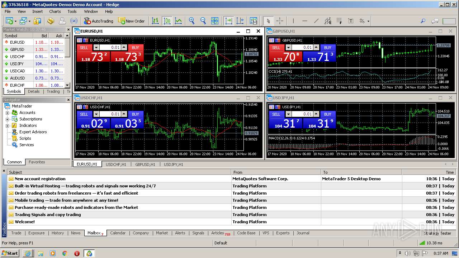Click the Profiles toolbar icon
This screenshot has height=258, width=459.
click(x=23, y=21)
